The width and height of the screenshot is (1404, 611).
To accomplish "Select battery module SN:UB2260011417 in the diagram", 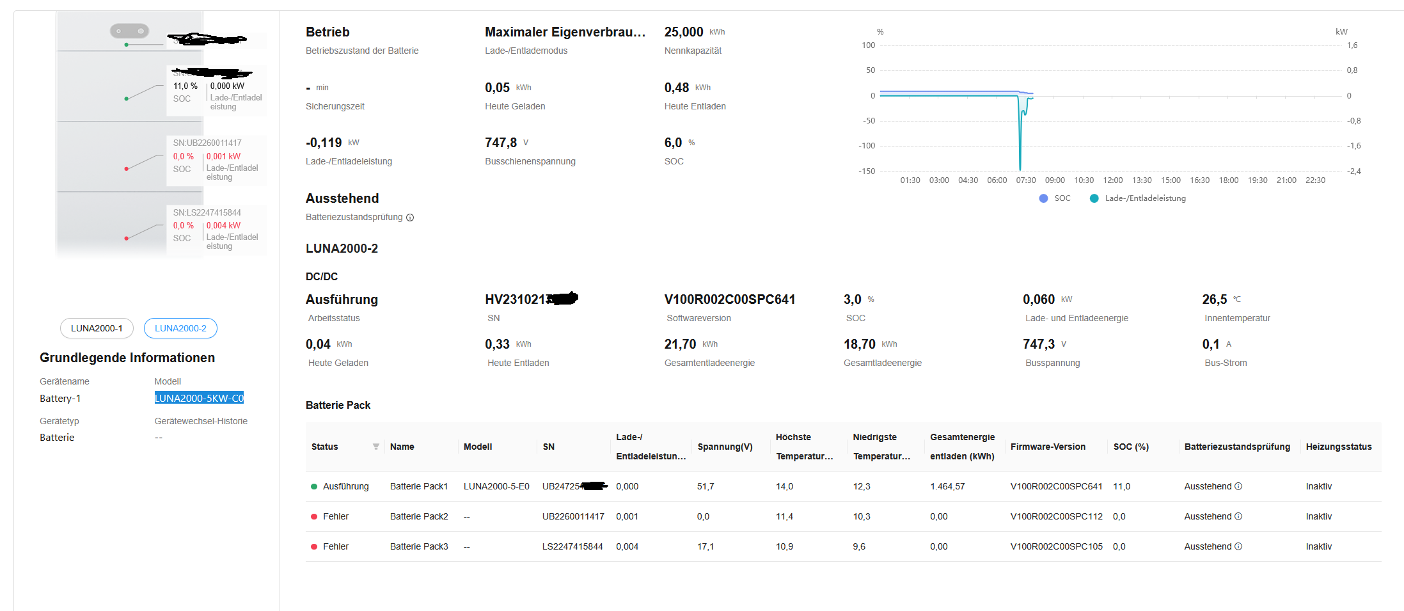I will (207, 143).
